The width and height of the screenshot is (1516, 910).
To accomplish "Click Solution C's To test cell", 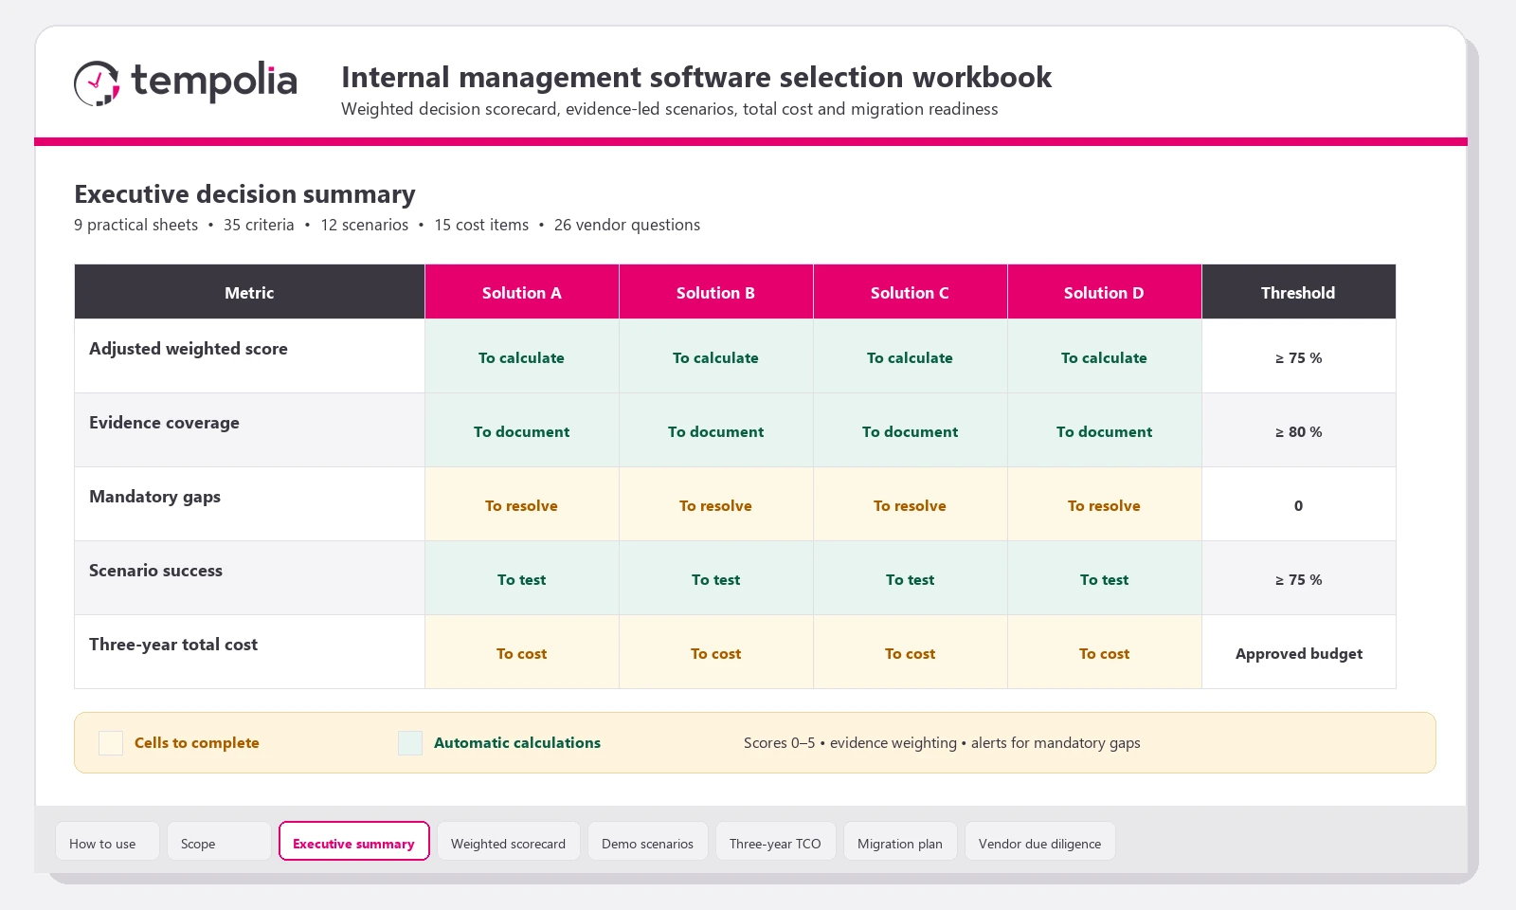I will [x=911, y=578].
